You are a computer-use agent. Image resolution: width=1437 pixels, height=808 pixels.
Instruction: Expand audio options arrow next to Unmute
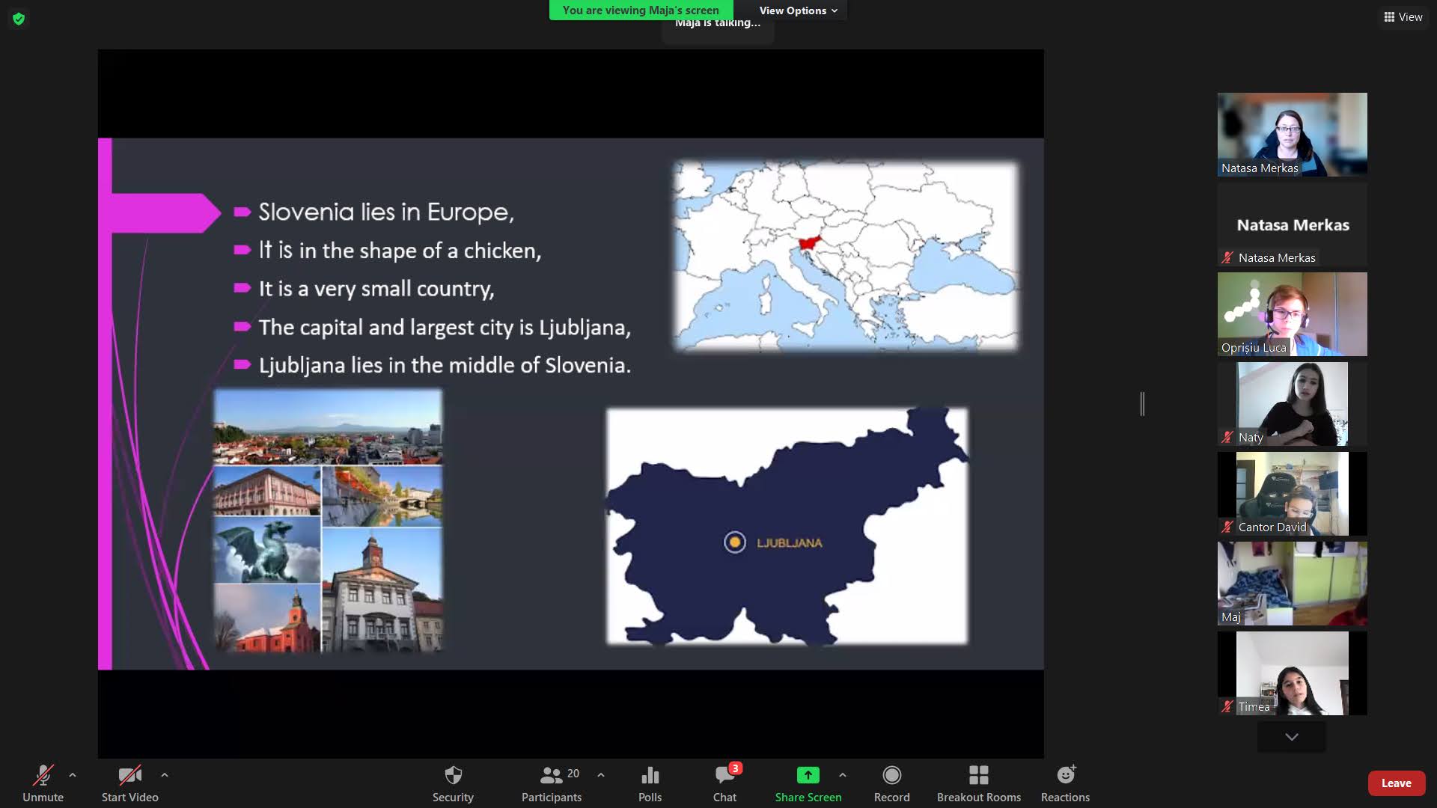73,775
